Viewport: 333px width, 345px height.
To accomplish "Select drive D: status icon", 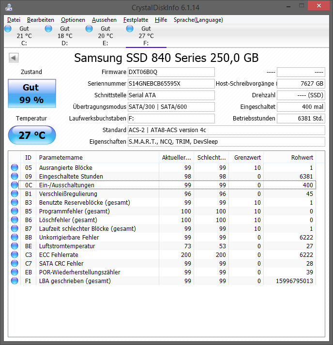I will [48, 29].
